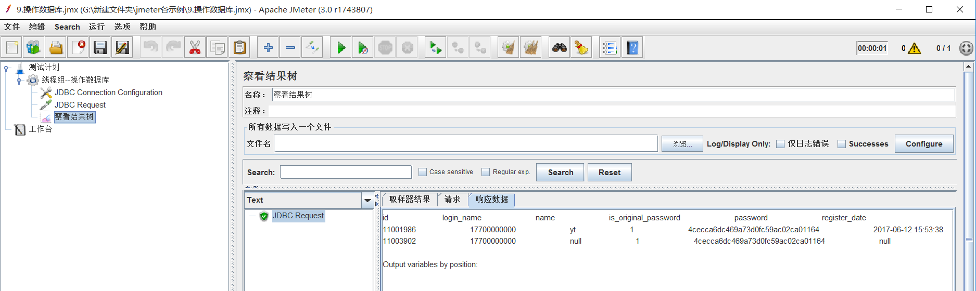The height and width of the screenshot is (291, 976).
Task: Click the 注释 comment field
Action: (x=612, y=111)
